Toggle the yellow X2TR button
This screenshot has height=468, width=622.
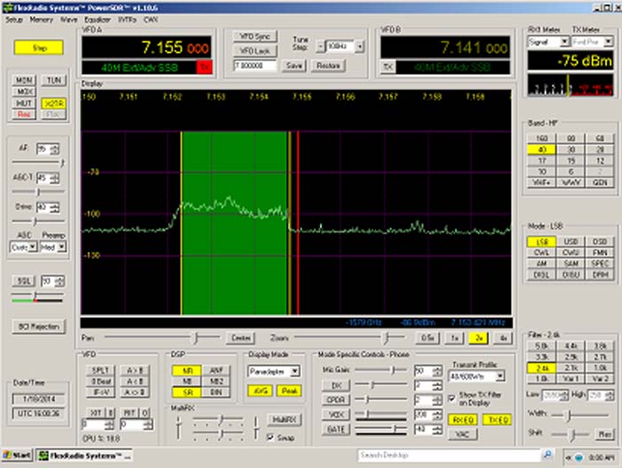53,103
